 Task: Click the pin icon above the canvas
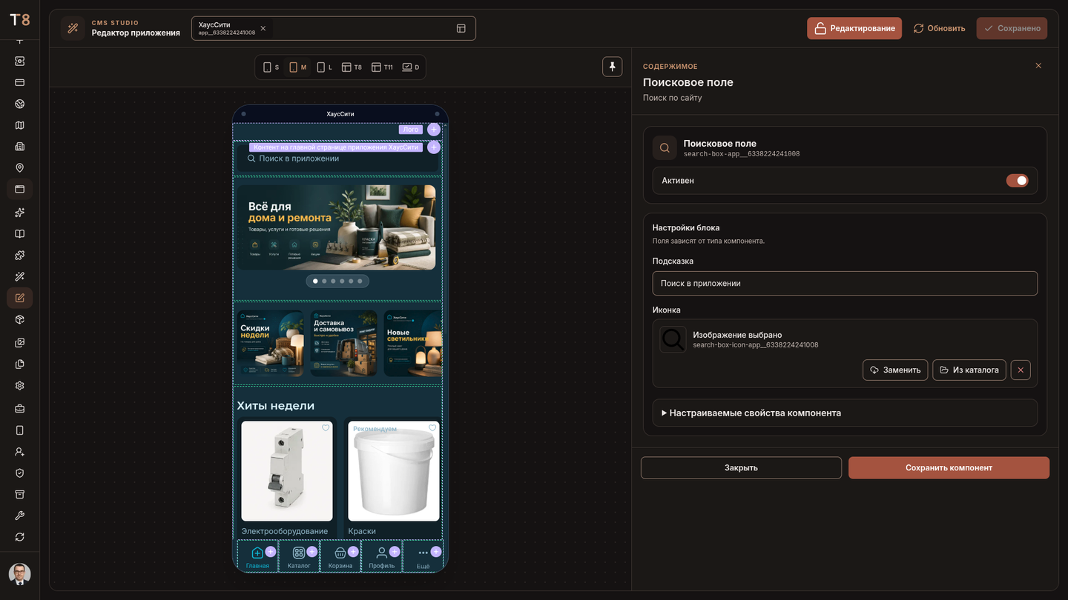tap(612, 67)
